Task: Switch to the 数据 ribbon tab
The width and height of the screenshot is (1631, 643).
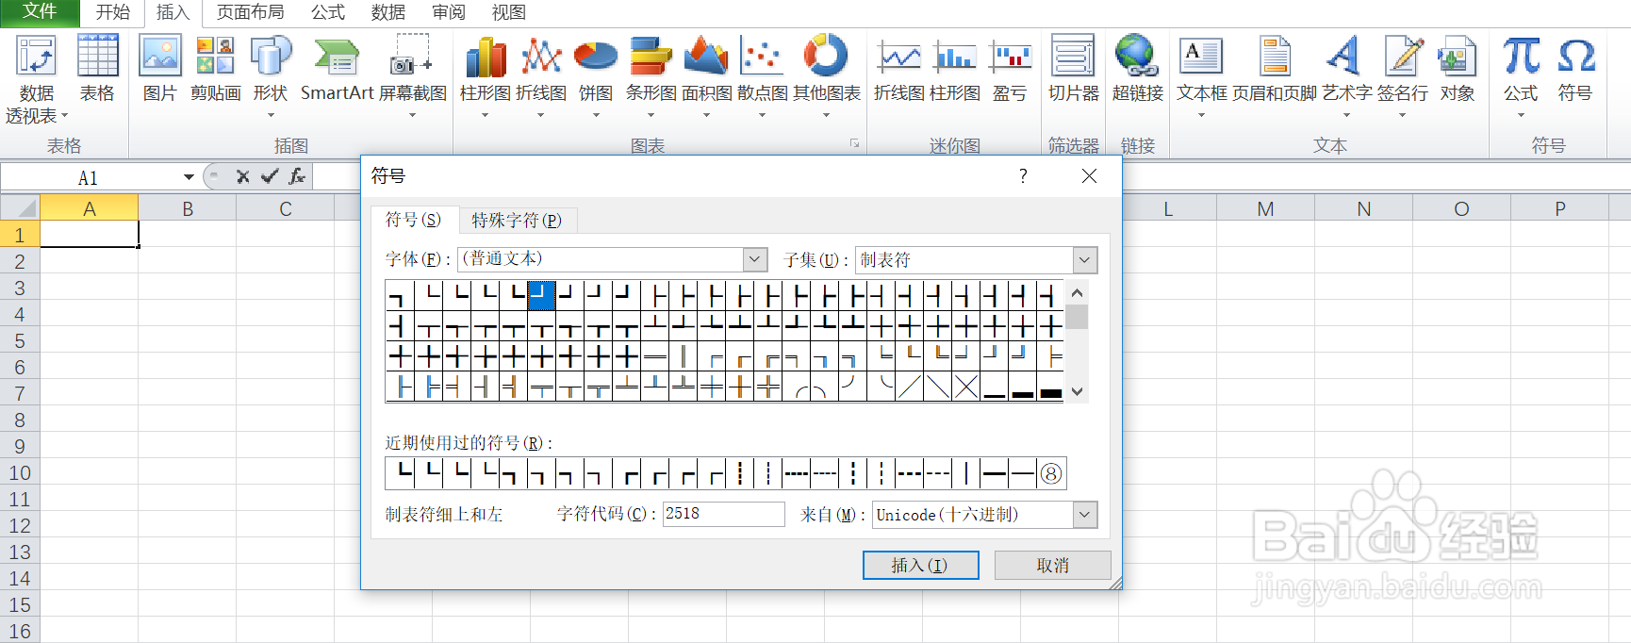Action: [x=387, y=12]
